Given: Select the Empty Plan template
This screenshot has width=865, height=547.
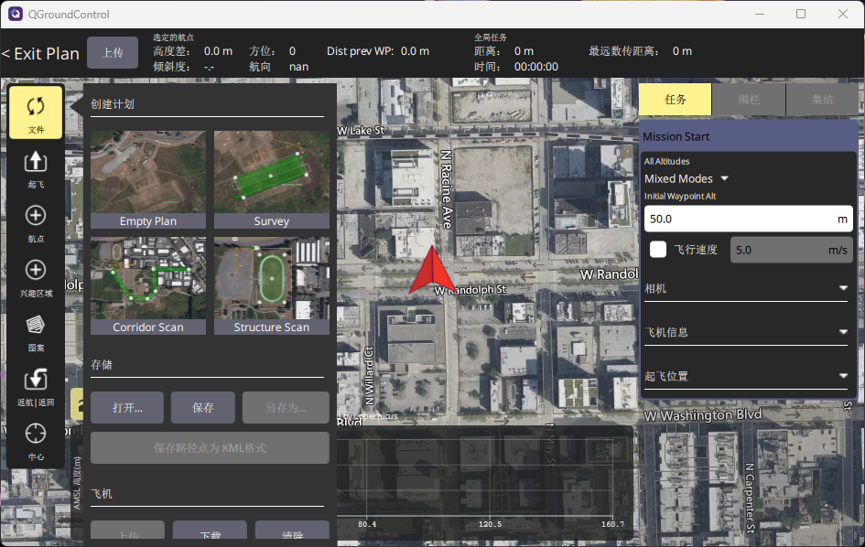Looking at the screenshot, I should click(148, 179).
